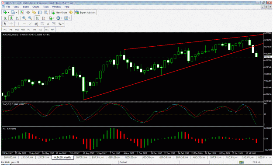273x165 pixels.
Task: Switch timeframe to M1
Action: (5, 30)
